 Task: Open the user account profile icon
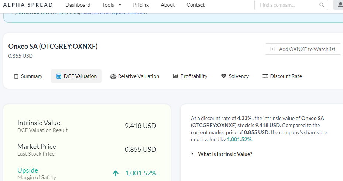pos(340,5)
